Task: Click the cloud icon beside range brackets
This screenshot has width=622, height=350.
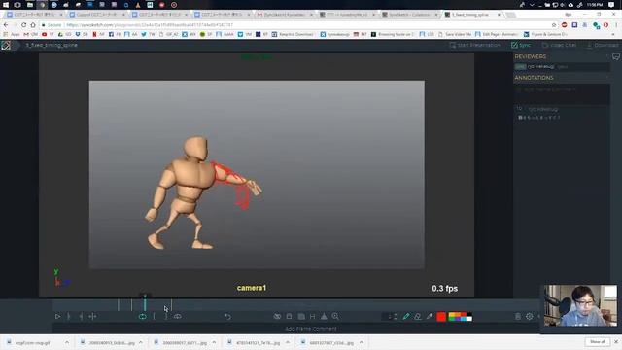Action: pyautogui.click(x=177, y=316)
